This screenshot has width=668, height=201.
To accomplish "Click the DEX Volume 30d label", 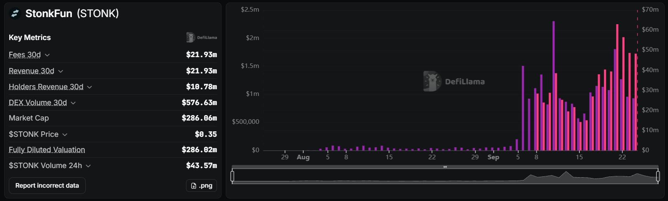I will click(38, 103).
